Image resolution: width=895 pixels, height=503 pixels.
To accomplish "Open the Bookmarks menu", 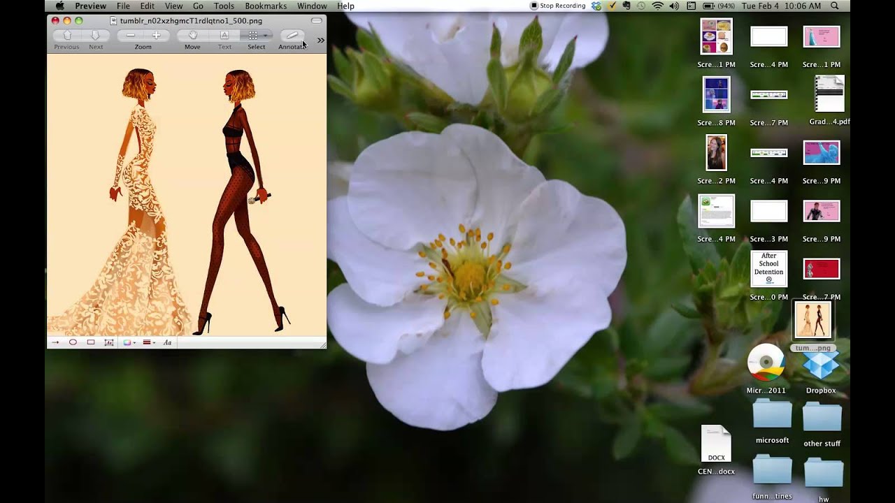I will (x=266, y=6).
